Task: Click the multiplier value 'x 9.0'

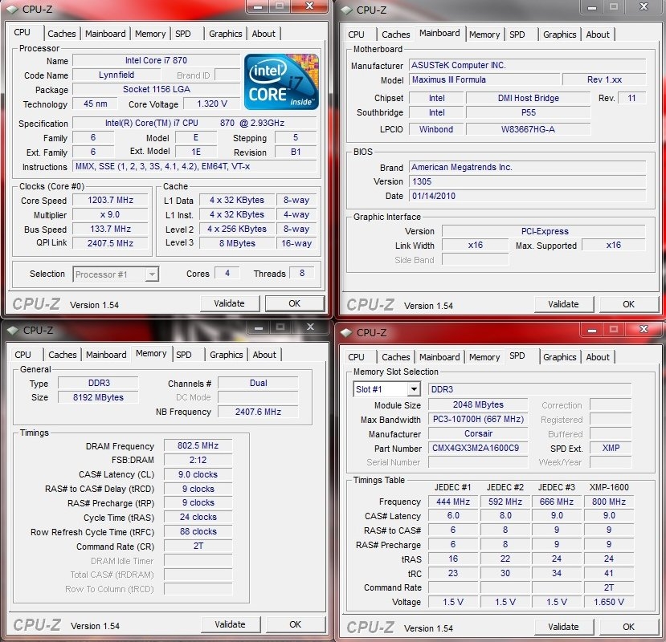Action: click(110, 214)
